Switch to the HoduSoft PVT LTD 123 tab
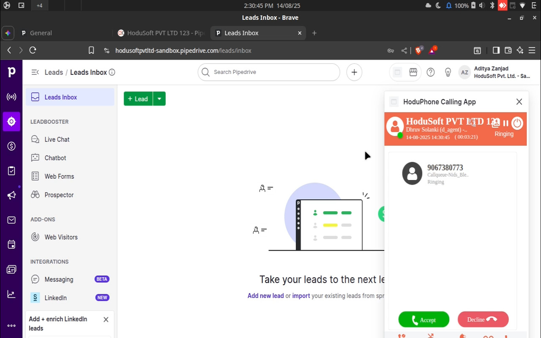 tap(161, 33)
